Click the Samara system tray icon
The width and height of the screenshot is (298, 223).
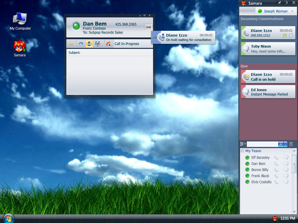tap(275, 218)
